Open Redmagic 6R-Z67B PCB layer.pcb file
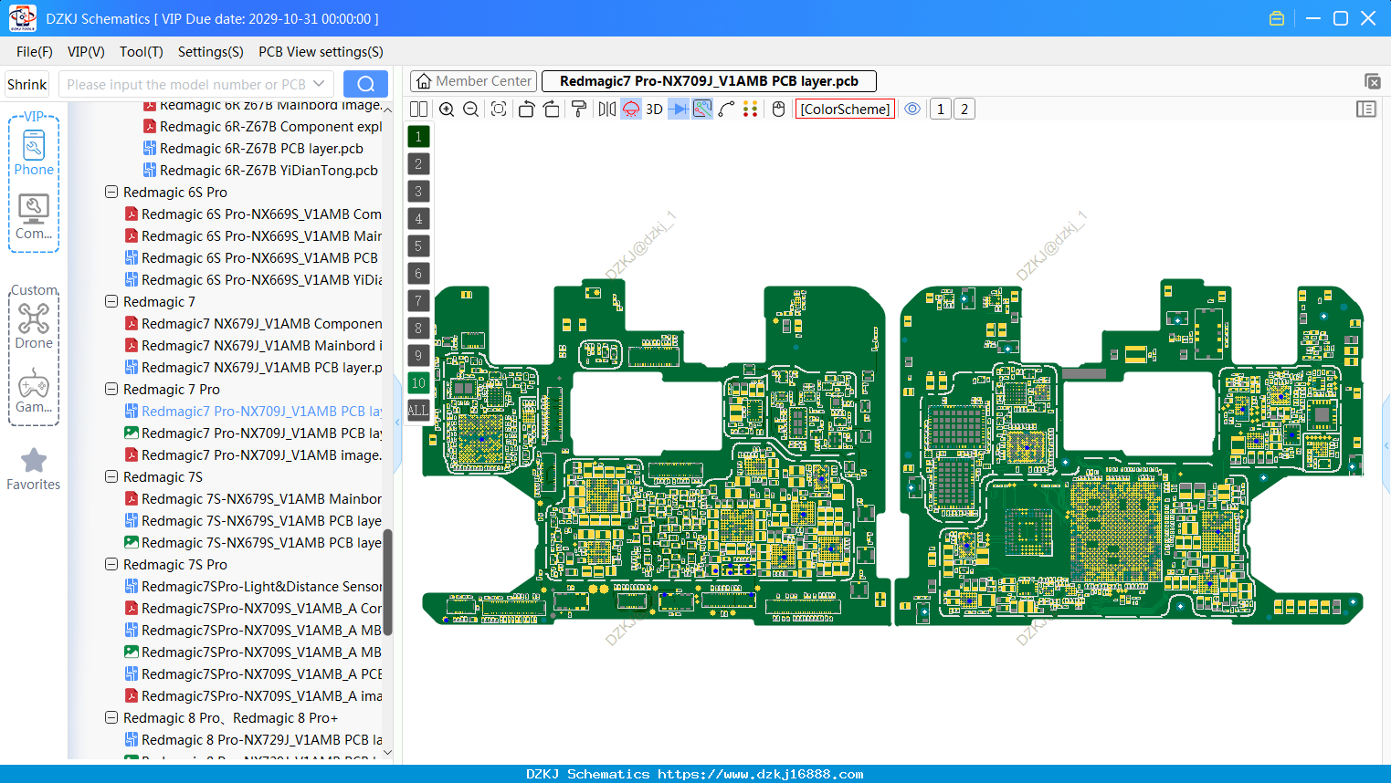Image resolution: width=1391 pixels, height=783 pixels. coord(253,149)
